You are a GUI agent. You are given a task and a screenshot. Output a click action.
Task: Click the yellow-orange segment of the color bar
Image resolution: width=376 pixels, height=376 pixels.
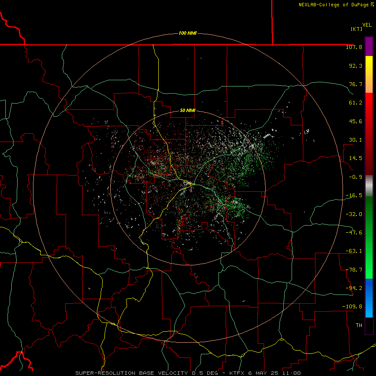(369, 74)
